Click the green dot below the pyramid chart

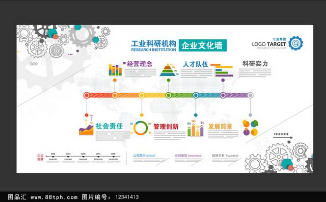coord(169,80)
